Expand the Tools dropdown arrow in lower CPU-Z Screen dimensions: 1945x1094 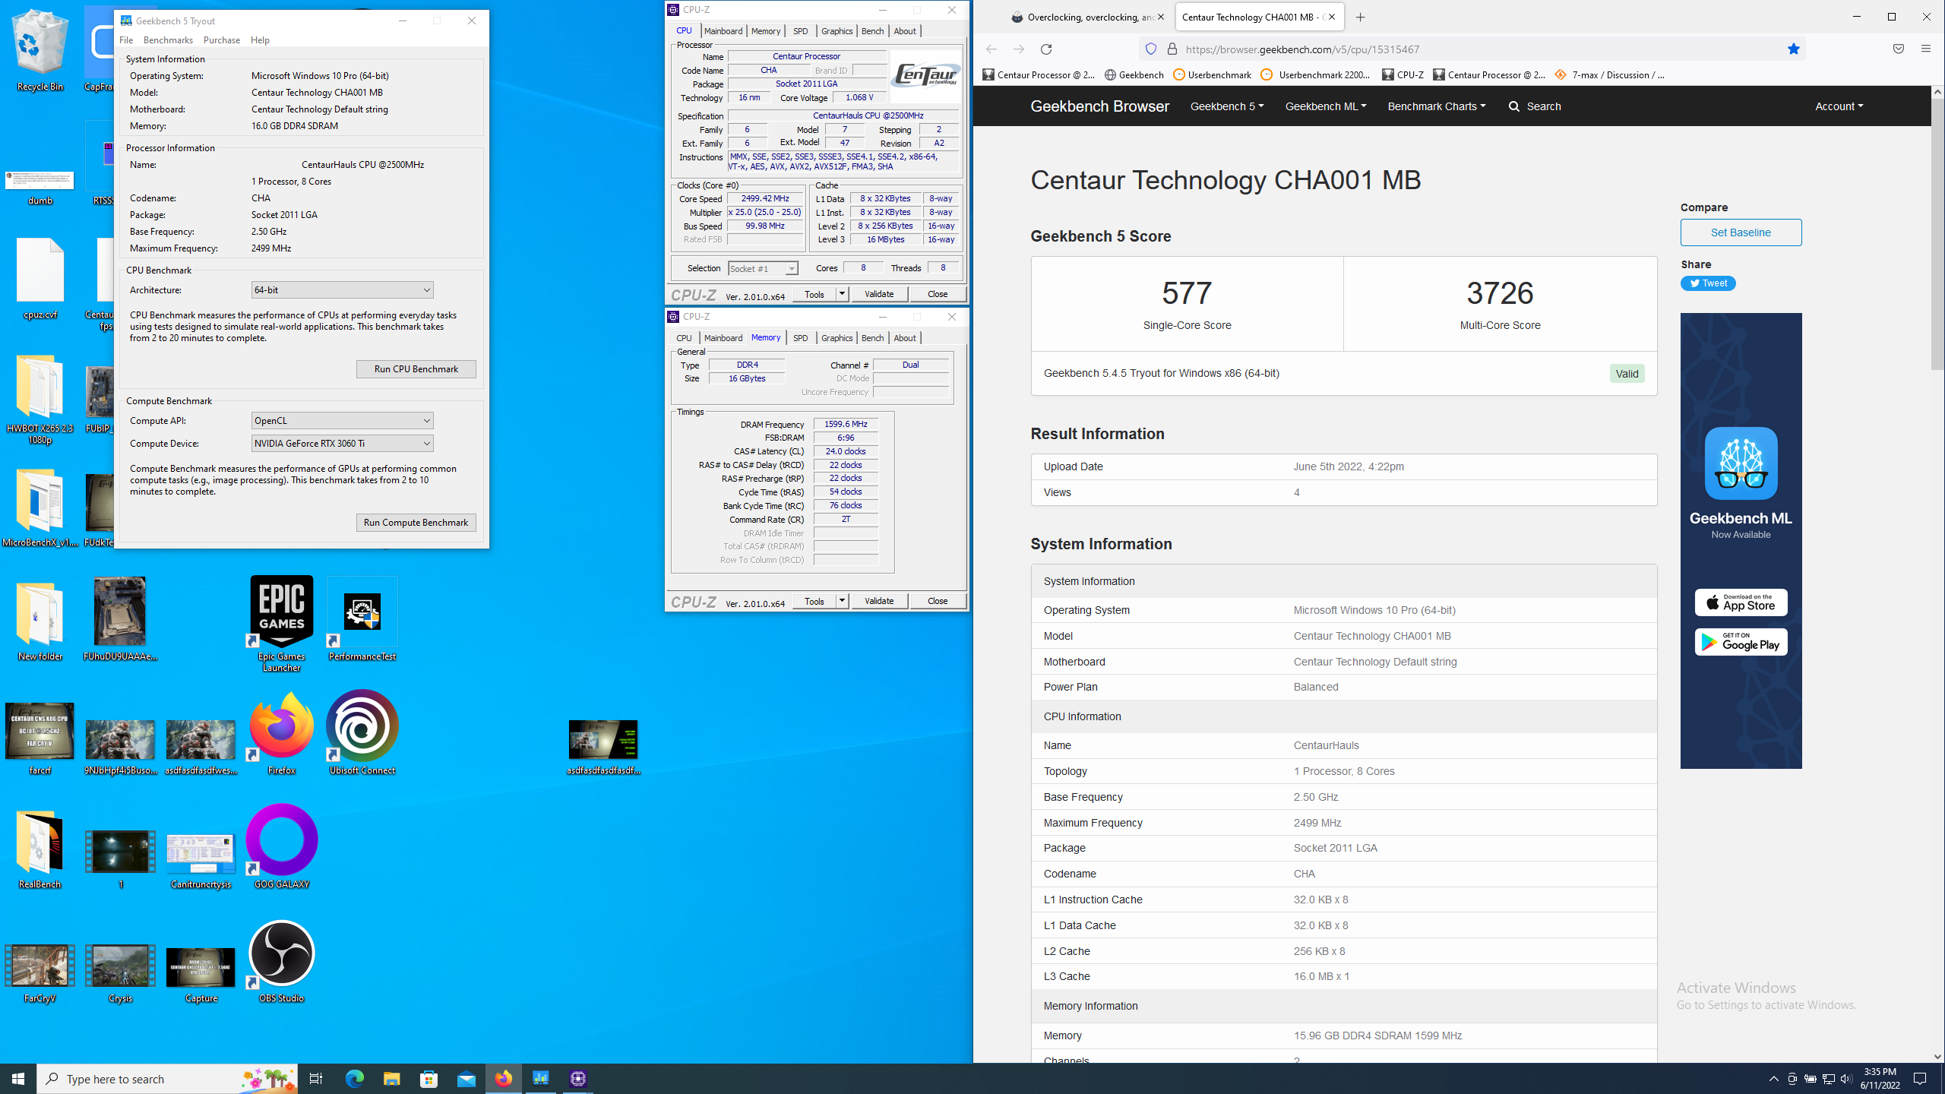[842, 601]
